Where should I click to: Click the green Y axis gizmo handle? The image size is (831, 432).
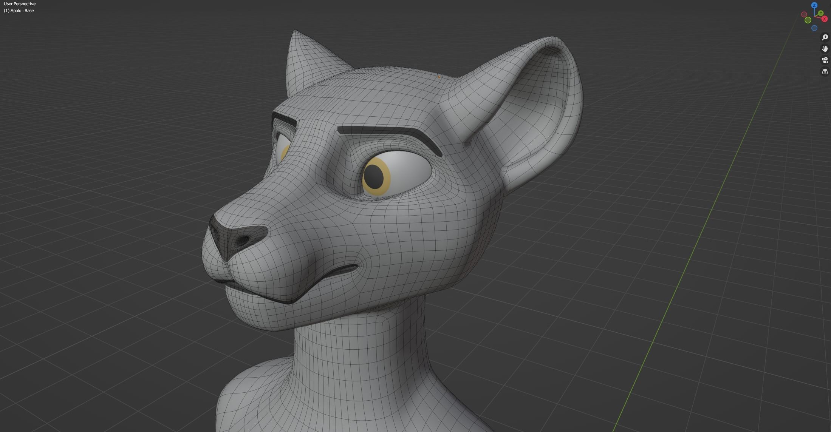point(821,13)
